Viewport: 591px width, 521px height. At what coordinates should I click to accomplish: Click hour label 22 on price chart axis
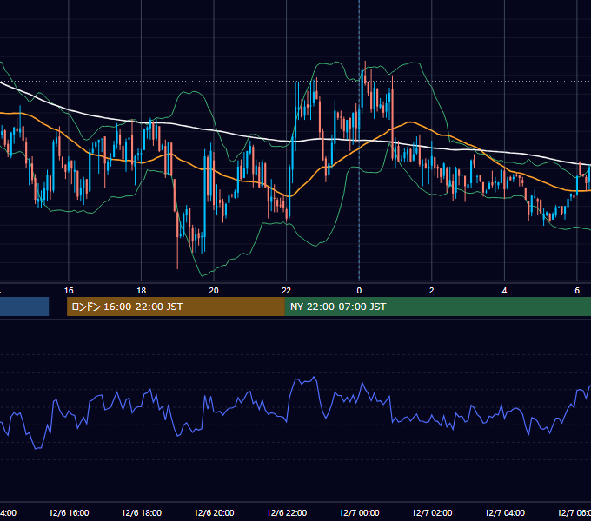287,291
